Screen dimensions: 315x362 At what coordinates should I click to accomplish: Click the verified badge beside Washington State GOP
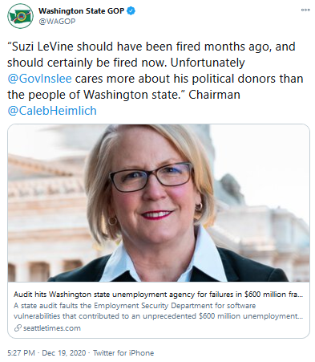131,11
